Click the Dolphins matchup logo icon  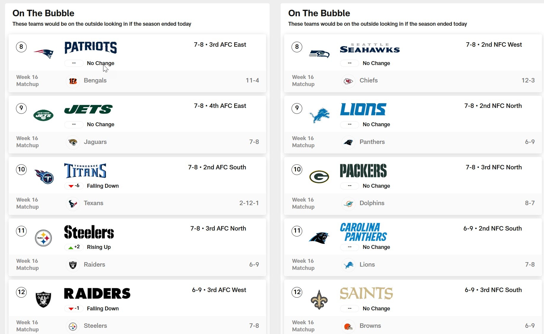pos(348,203)
